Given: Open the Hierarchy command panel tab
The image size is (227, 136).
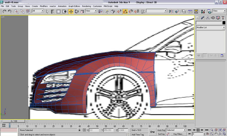Looking at the screenshot, I should tap(208, 18).
